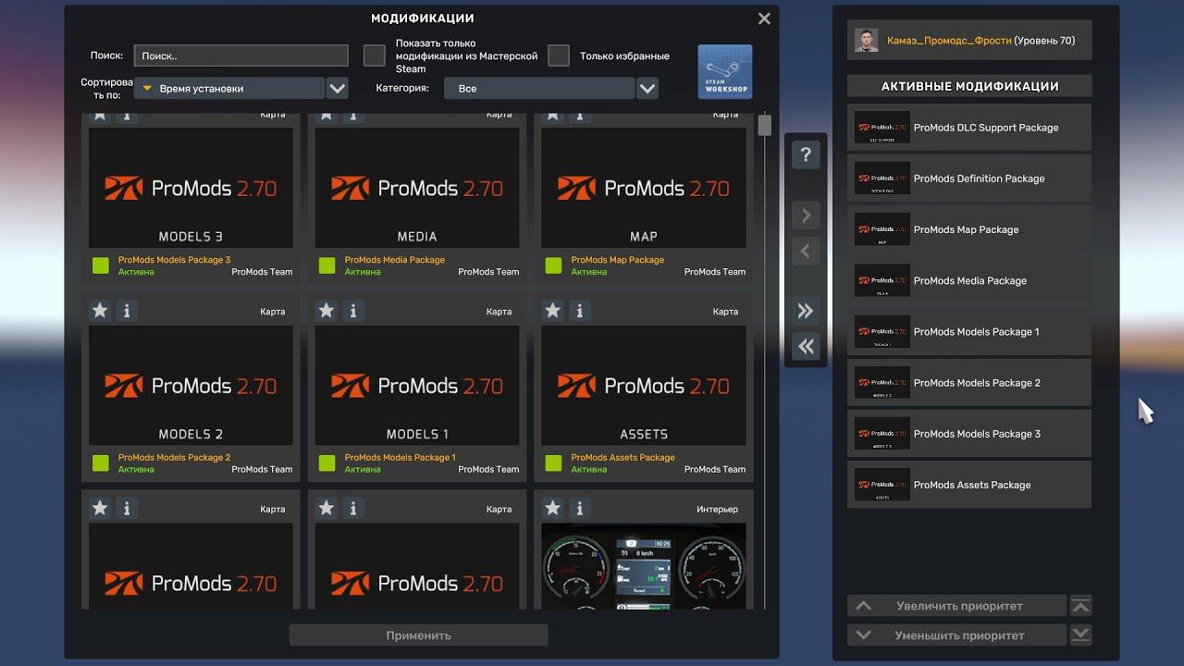Viewport: 1184px width, 666px height.
Task: Click the mod list scrollbar handle
Action: [764, 125]
